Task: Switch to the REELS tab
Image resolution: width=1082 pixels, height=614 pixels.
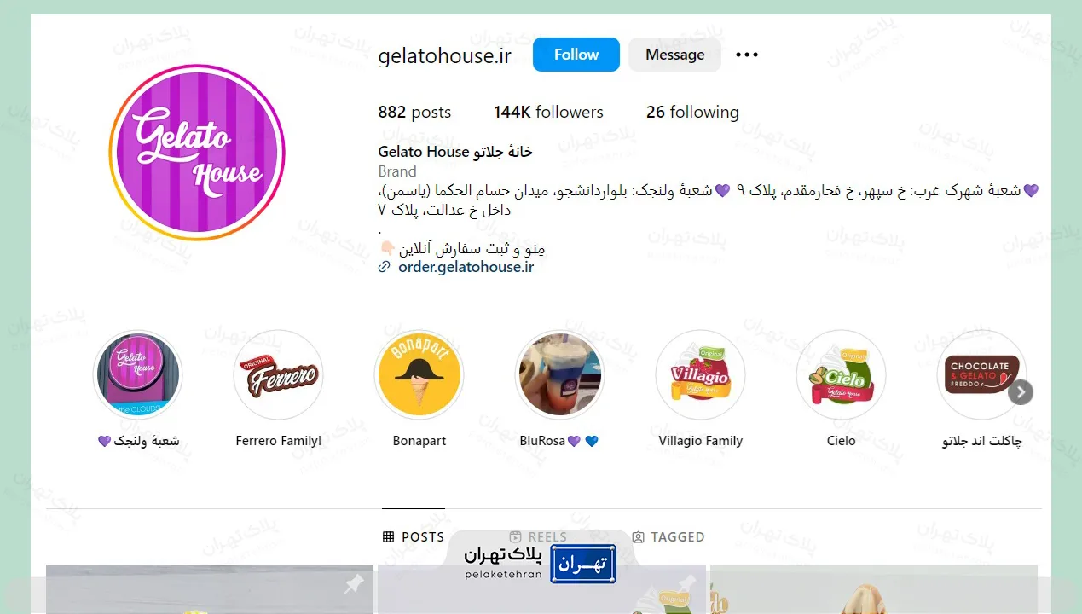Action: point(538,537)
